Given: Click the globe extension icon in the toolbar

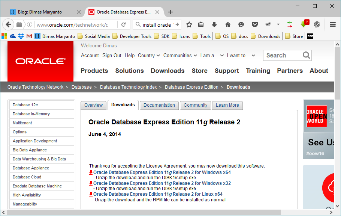Looking at the screenshot, I should tap(317, 25).
